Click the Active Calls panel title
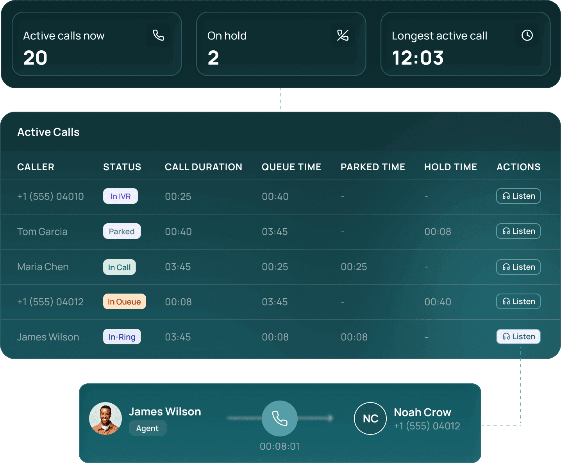Image resolution: width=561 pixels, height=463 pixels. 48,132
